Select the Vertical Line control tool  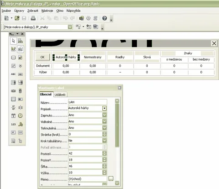click(x=20, y=108)
